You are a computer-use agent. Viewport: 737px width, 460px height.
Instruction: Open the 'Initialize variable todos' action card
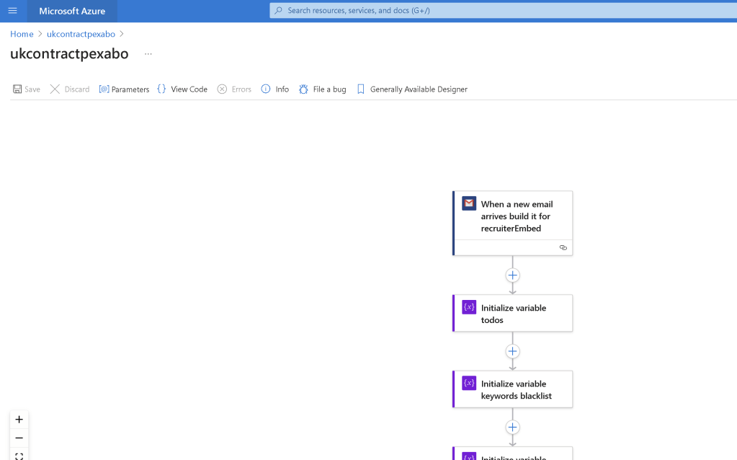click(x=512, y=313)
